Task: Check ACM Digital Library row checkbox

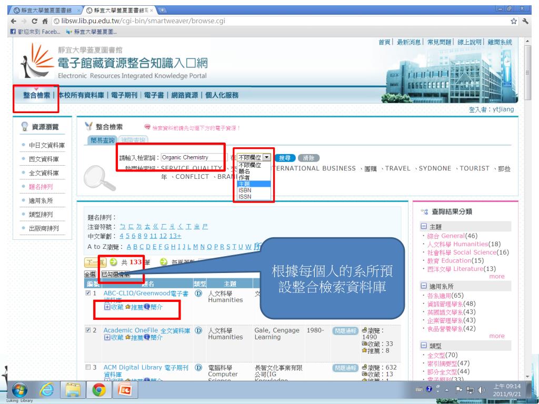Action: coord(88,367)
